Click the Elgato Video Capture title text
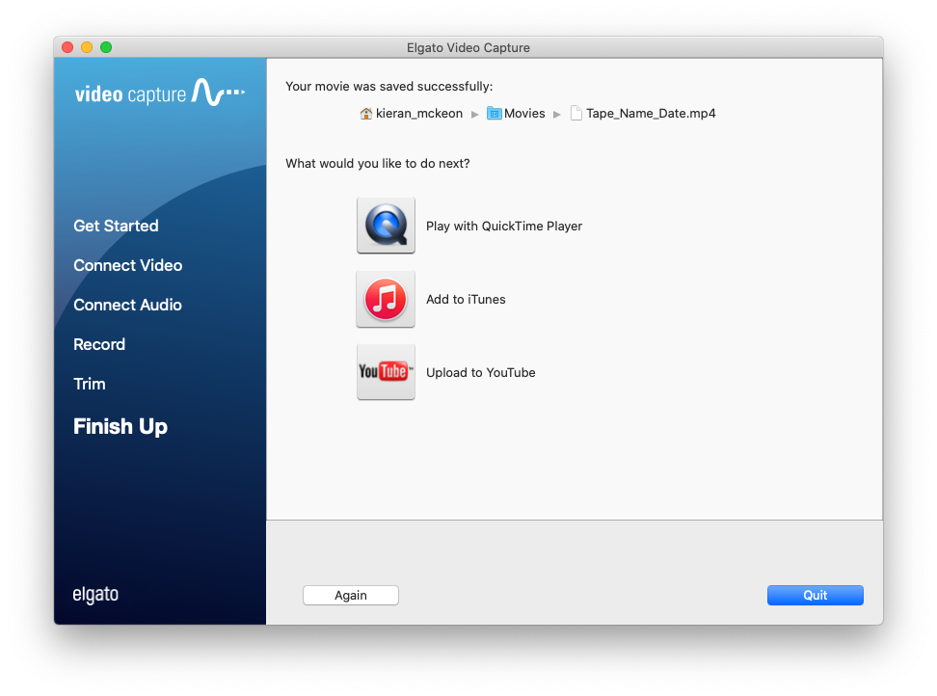 click(x=468, y=48)
